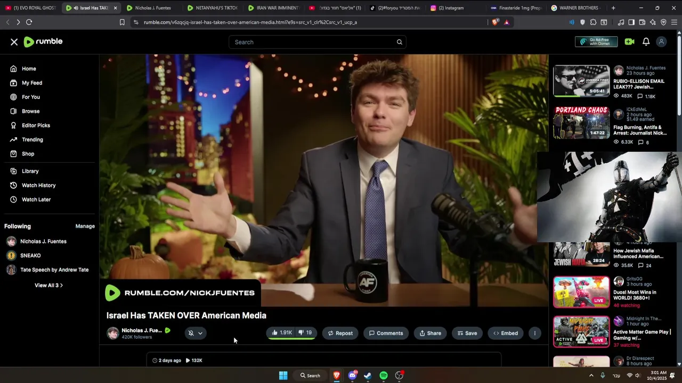This screenshot has height=383, width=682.
Task: Bookmark this page with the bookmark icon
Action: [122, 22]
